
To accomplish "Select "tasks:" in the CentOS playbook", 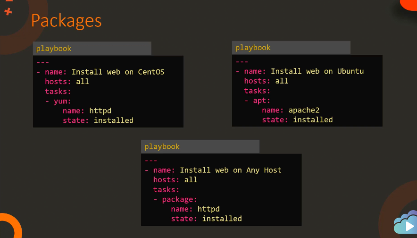I will [x=58, y=91].
